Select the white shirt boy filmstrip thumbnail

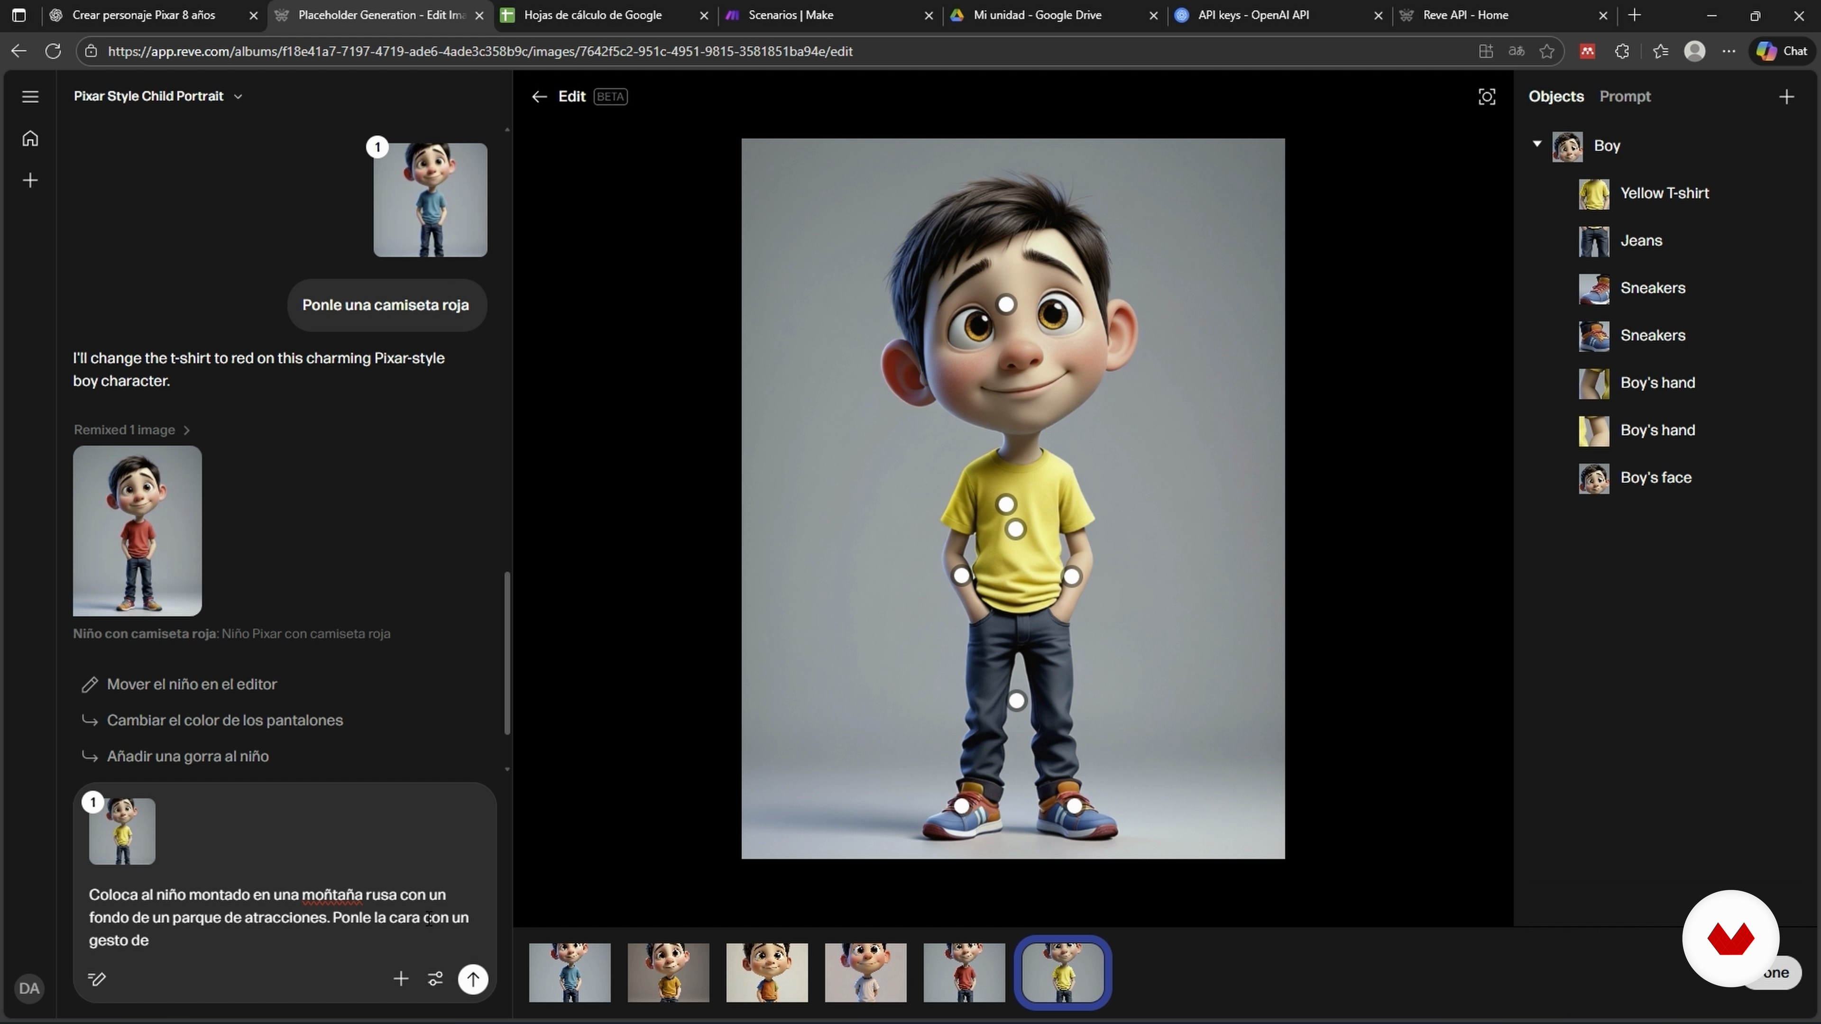click(865, 972)
